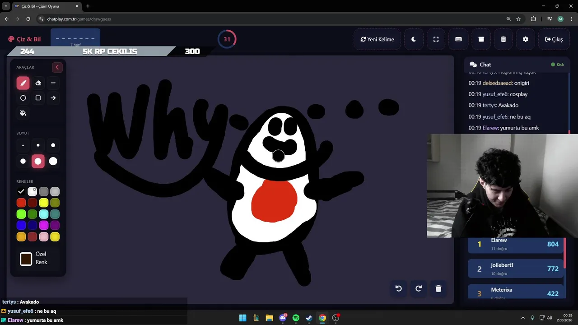The image size is (578, 325).
Task: Enter fullscreen mode from the top bar
Action: [436, 39]
